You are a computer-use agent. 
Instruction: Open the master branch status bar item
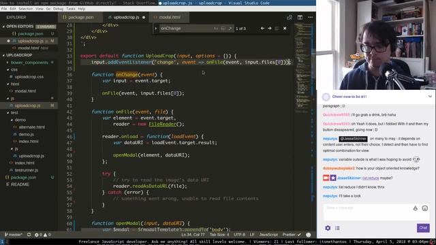14,235
